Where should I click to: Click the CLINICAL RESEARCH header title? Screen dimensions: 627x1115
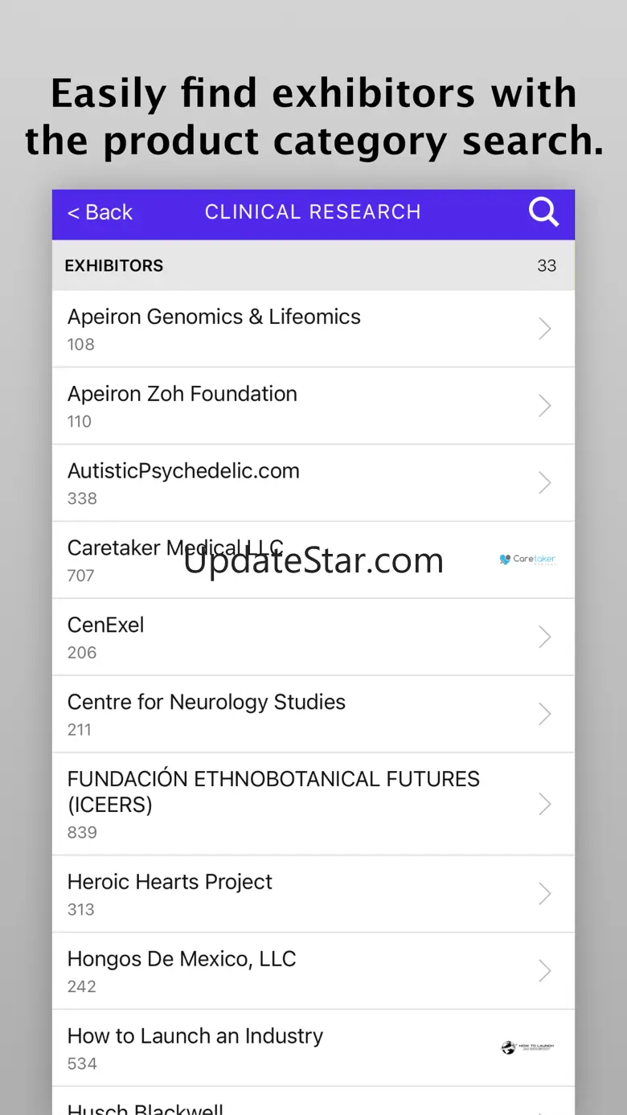tap(313, 212)
